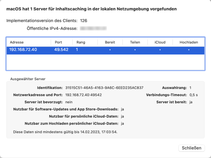
Task: Click the Hochladen column header
Action: [x=189, y=42]
